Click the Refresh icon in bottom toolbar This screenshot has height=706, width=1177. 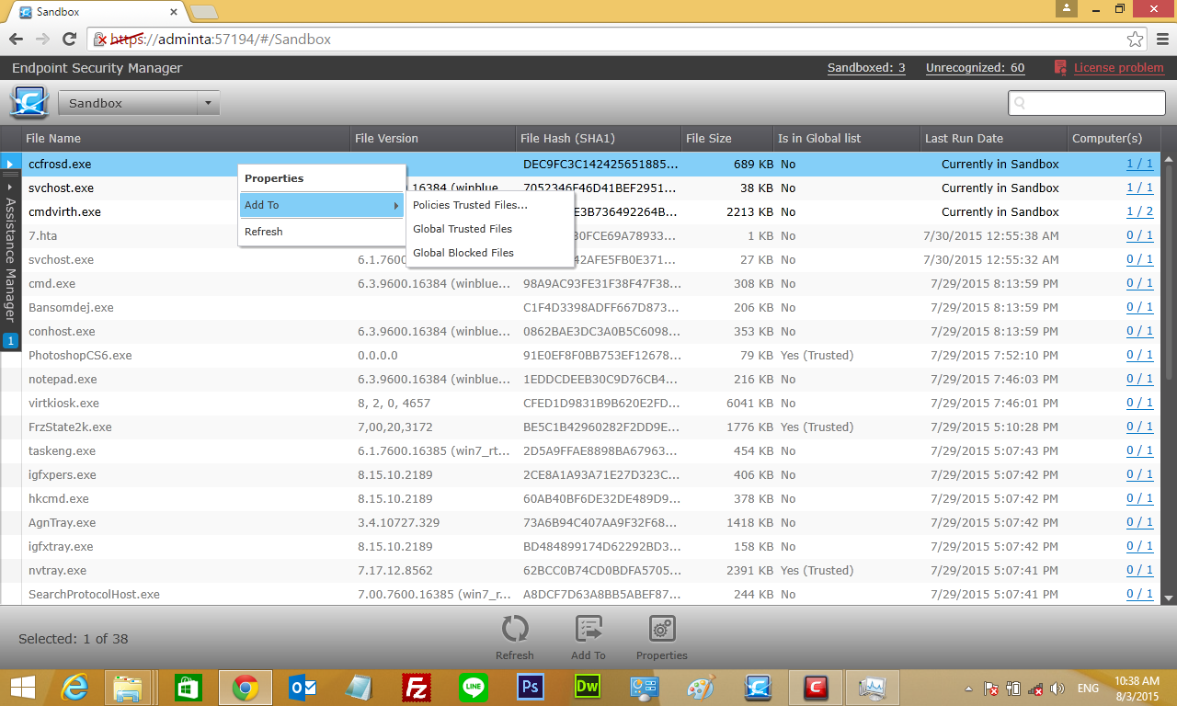(514, 630)
